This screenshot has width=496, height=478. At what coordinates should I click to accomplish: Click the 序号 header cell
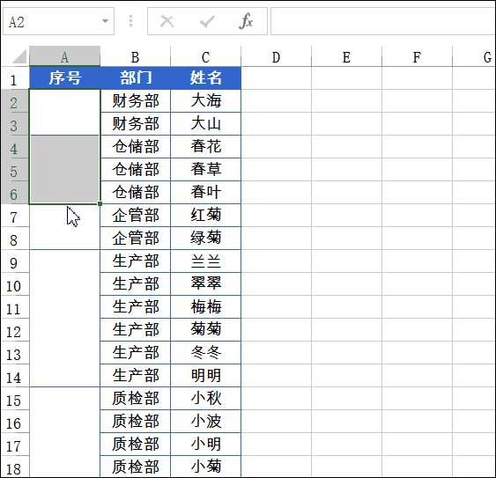click(65, 78)
